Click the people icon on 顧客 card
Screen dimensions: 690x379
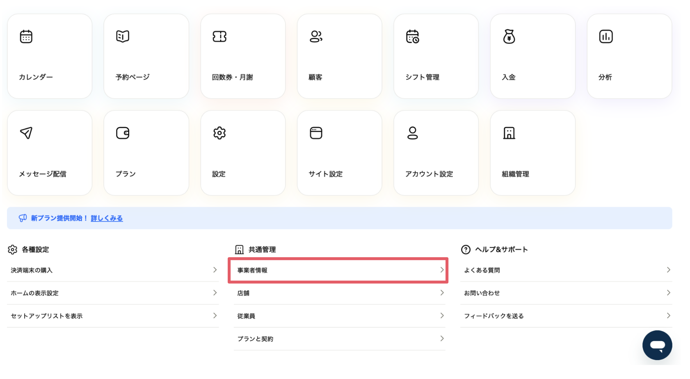pos(316,37)
